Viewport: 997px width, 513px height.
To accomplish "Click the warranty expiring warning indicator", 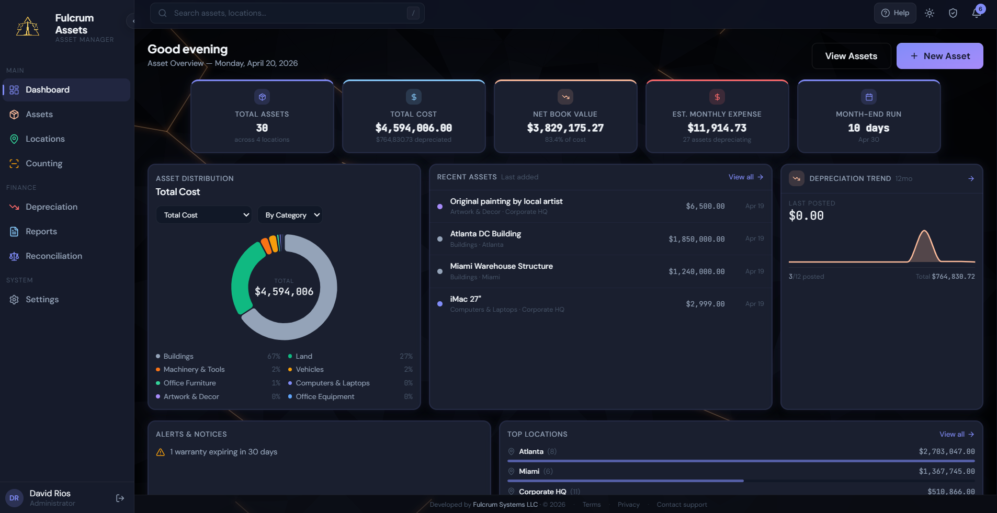I will (160, 452).
